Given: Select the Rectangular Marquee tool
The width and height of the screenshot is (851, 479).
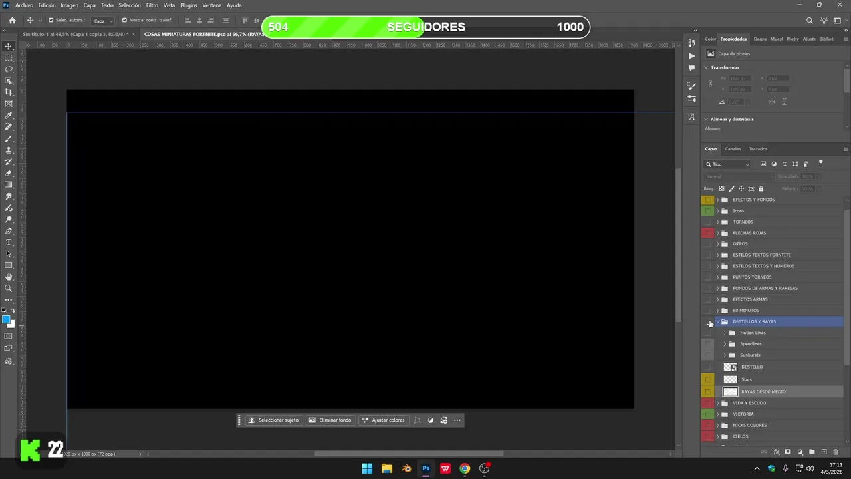Looking at the screenshot, I should 9,58.
